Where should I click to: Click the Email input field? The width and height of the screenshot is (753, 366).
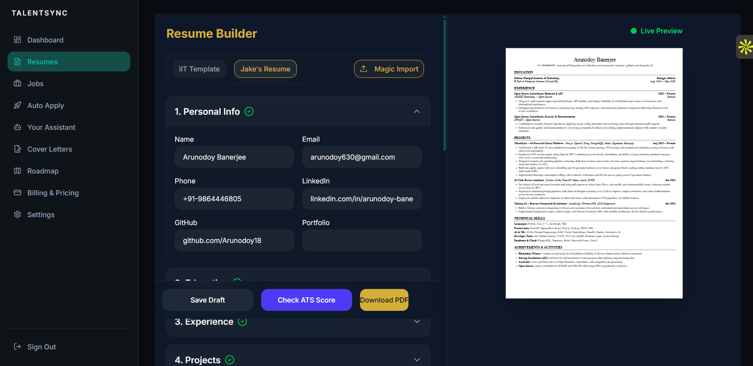362,157
